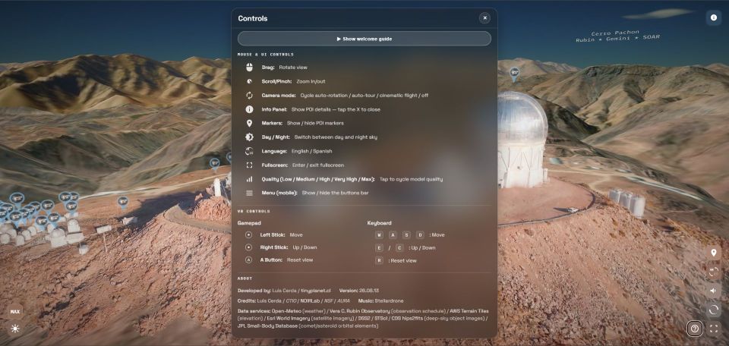Toggle POI markers with the pin button on the right toolbar

point(713,253)
